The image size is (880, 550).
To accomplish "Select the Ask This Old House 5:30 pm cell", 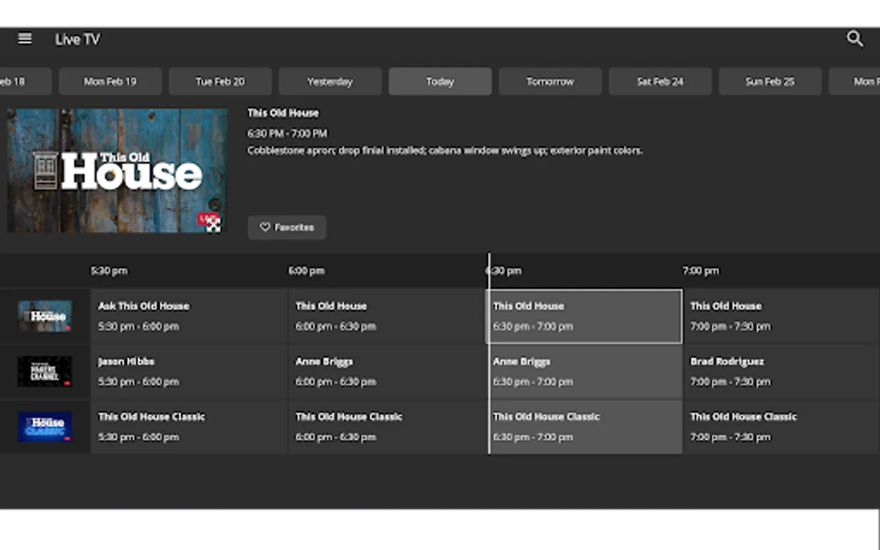I will (x=189, y=316).
